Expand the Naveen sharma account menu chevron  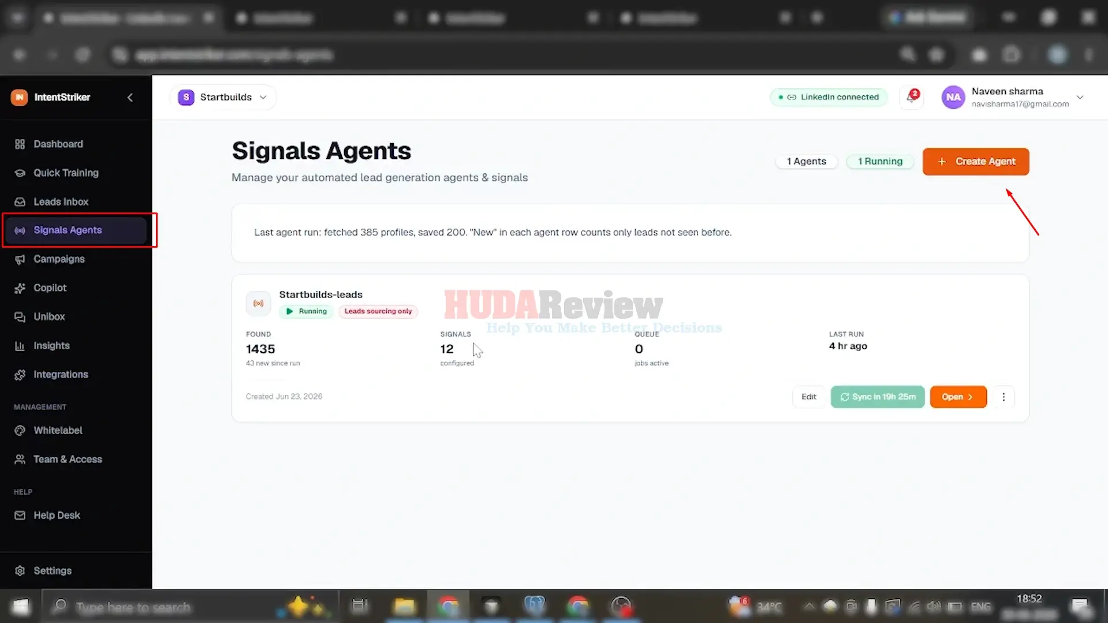click(1080, 97)
